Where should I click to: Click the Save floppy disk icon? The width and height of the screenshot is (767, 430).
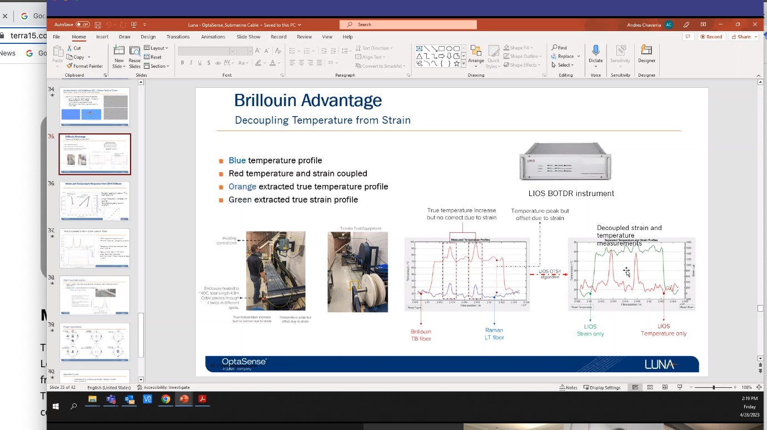[98, 24]
